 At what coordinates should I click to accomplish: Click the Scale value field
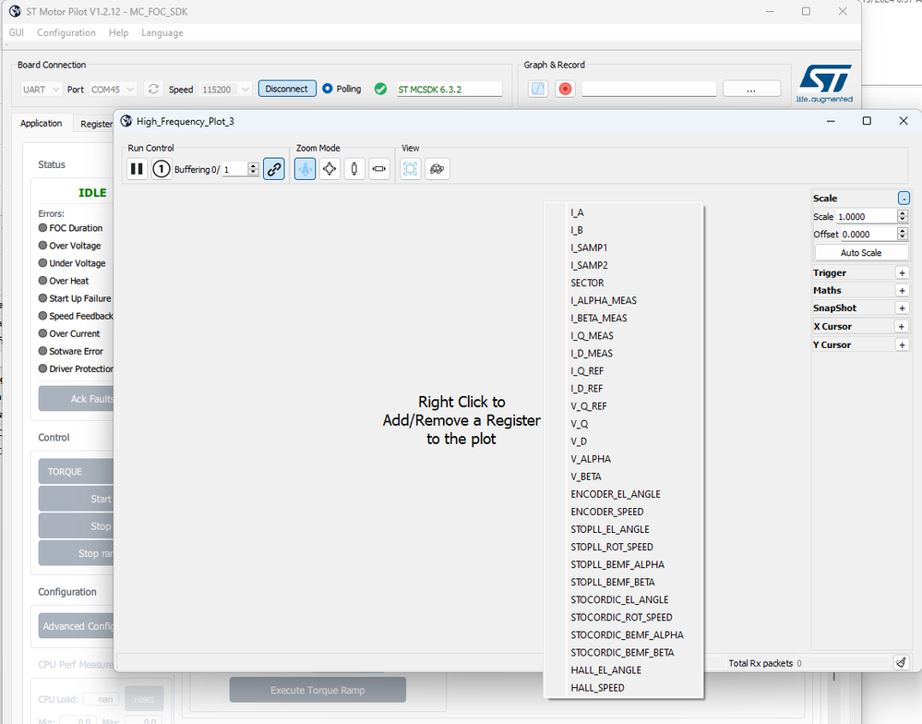pyautogui.click(x=867, y=216)
